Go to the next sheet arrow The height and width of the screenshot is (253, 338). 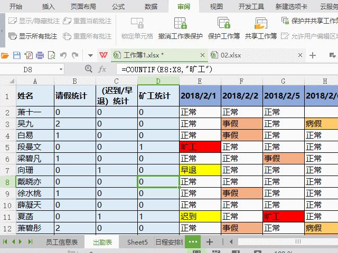[21, 241]
